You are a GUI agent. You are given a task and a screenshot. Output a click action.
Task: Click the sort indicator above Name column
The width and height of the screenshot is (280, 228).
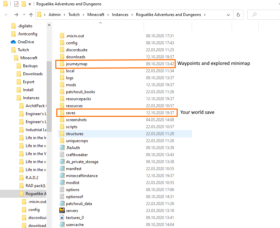101,23
